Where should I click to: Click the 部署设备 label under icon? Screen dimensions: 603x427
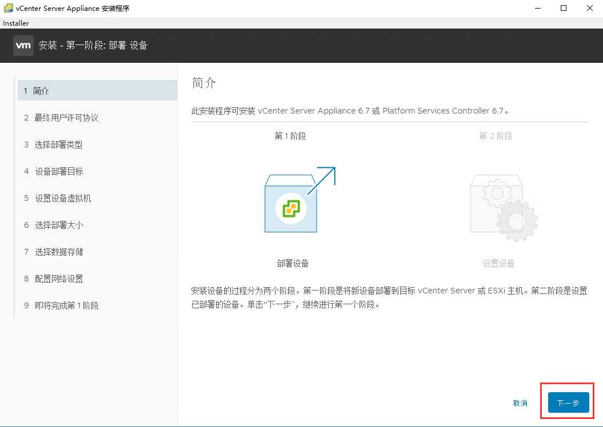pyautogui.click(x=293, y=263)
